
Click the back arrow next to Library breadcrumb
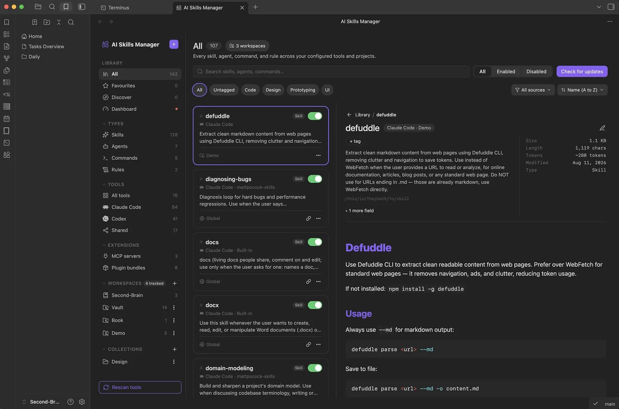coord(349,115)
